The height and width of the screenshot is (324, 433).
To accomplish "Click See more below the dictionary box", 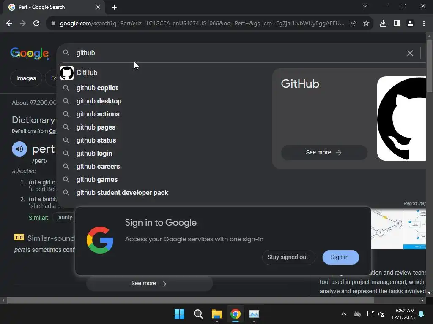I will (149, 283).
